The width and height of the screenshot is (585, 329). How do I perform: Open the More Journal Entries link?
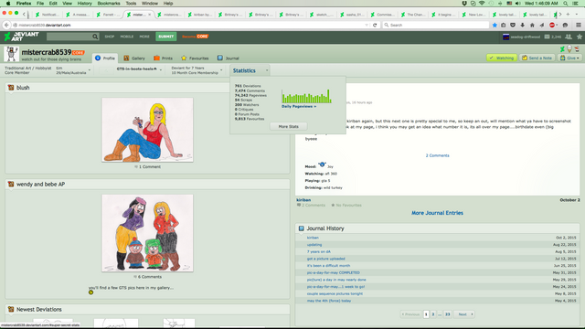[437, 213]
